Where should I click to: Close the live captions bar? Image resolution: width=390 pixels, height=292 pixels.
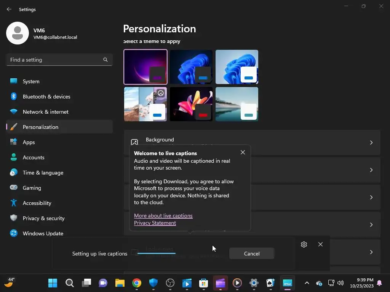320,244
